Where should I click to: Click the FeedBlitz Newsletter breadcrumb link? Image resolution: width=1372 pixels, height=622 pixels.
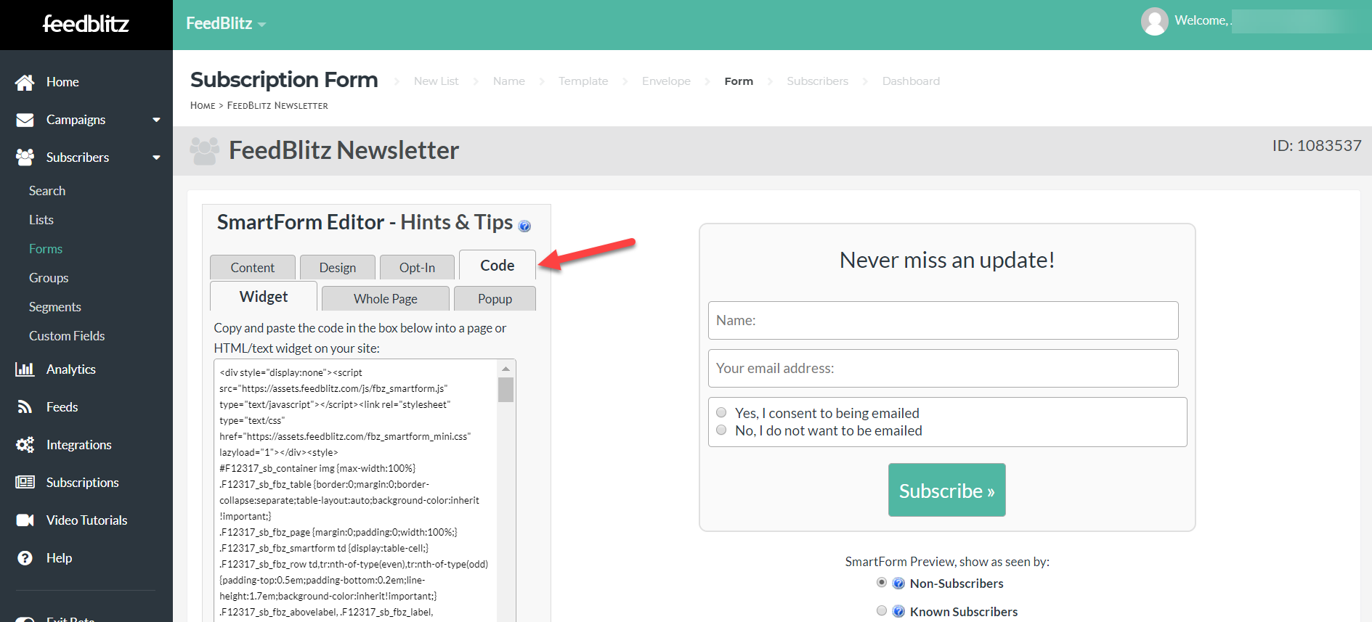[277, 105]
